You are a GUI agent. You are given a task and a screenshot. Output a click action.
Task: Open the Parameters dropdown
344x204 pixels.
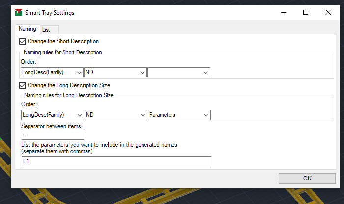[x=179, y=115]
